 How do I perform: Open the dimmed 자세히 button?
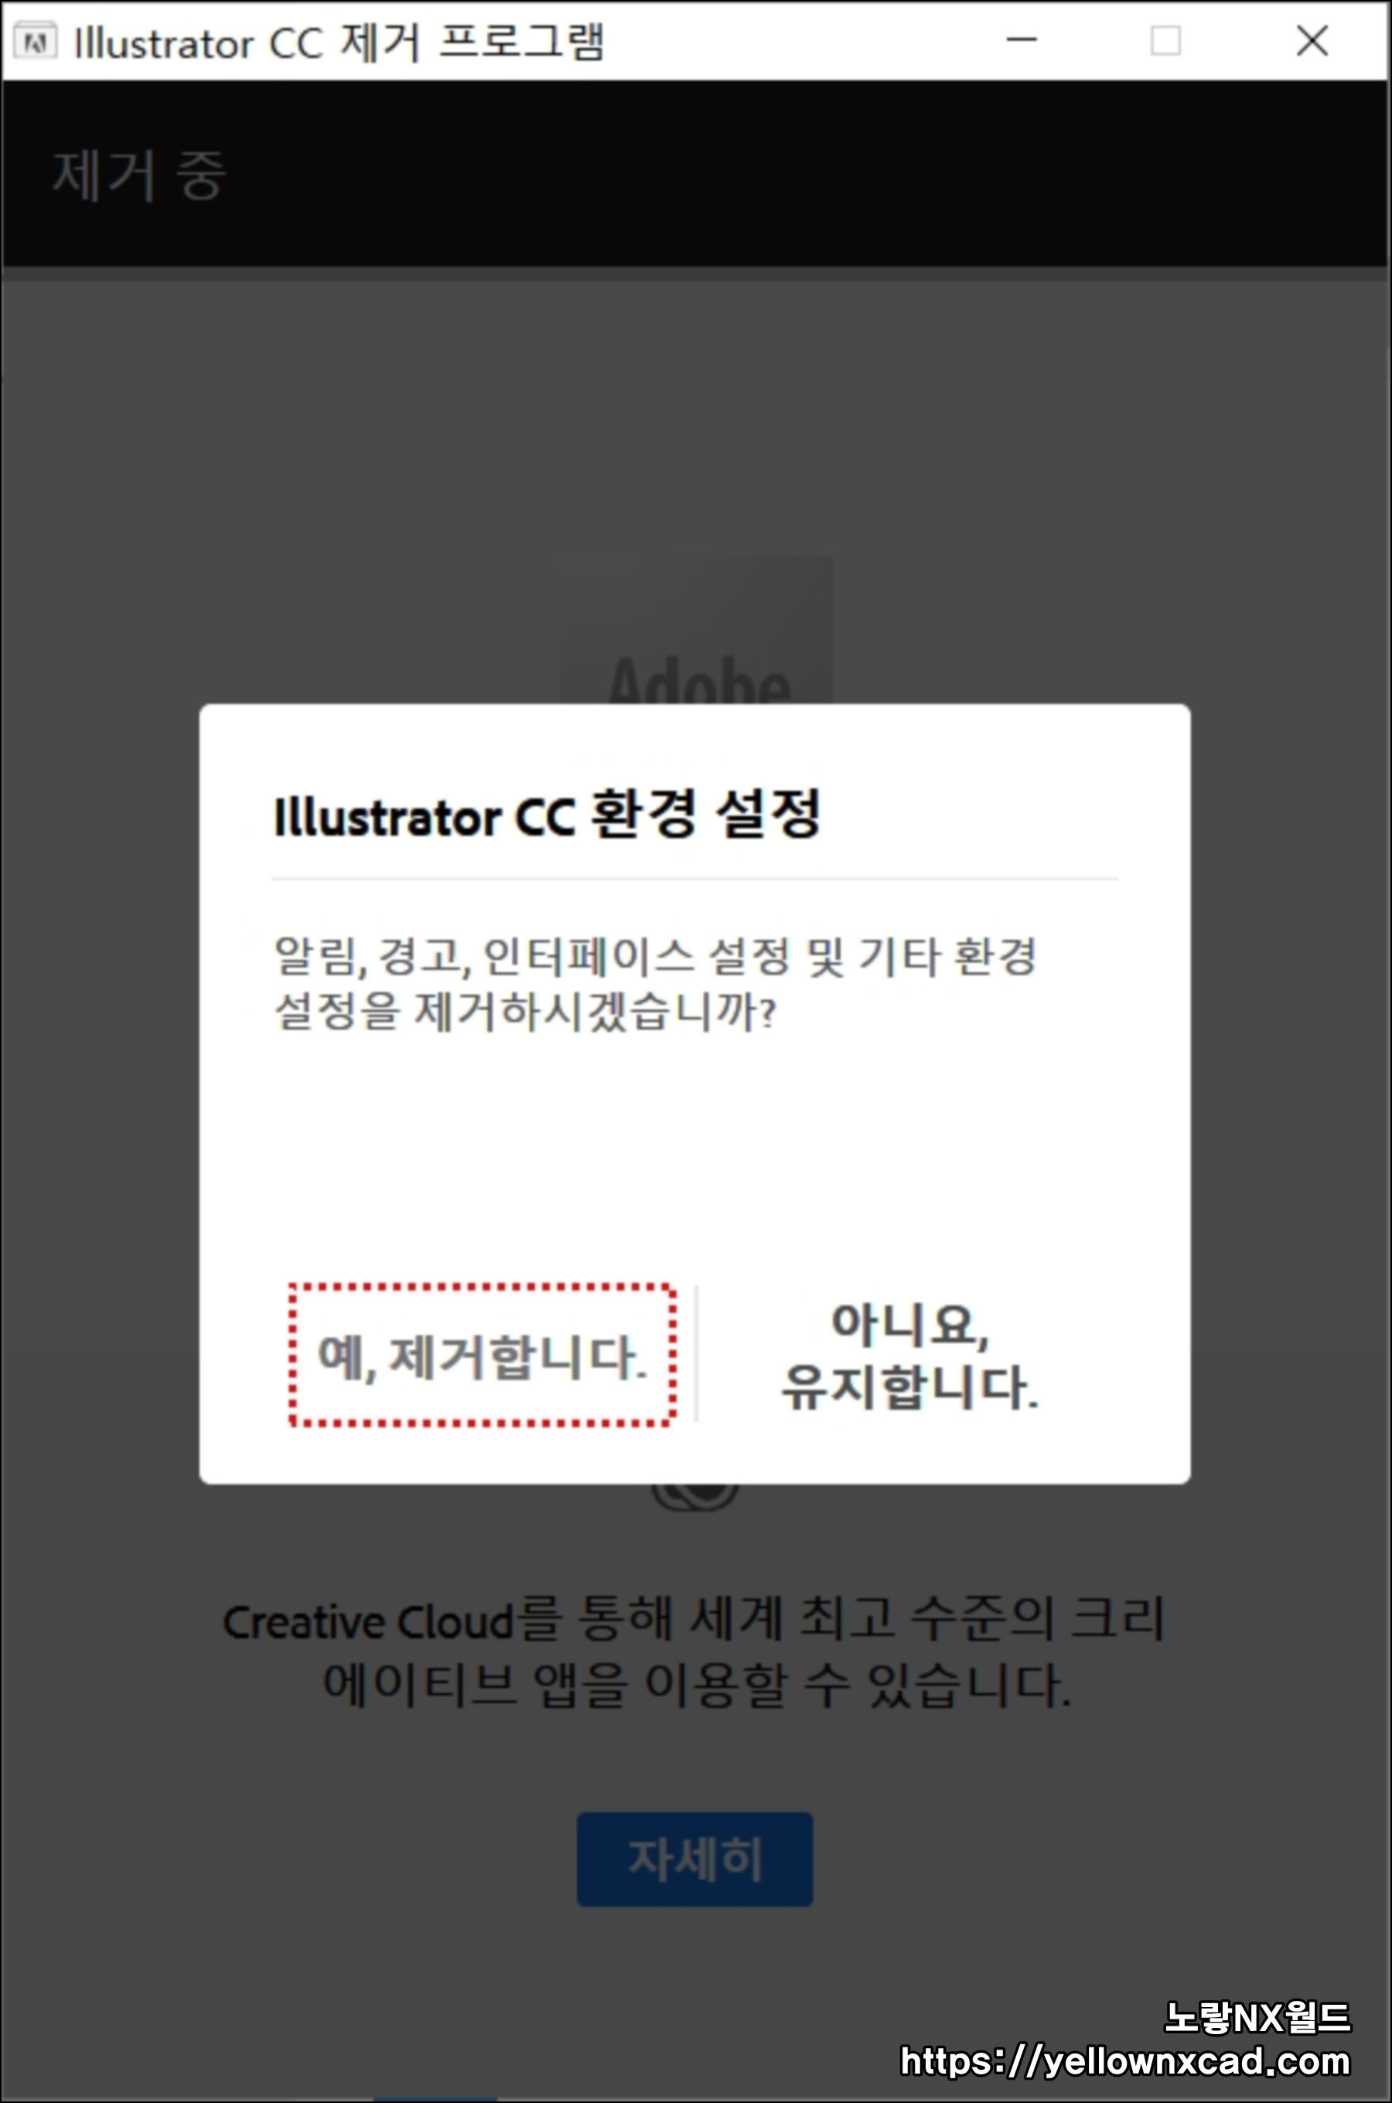[x=694, y=1859]
